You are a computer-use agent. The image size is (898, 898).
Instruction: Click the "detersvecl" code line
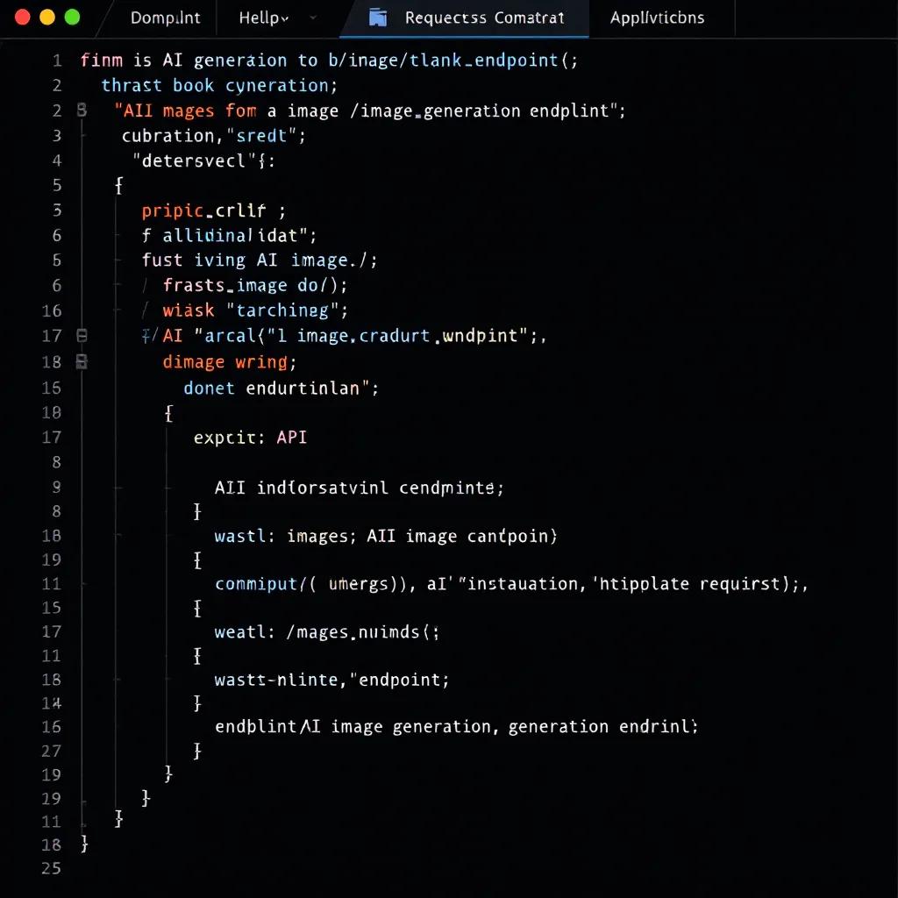(203, 160)
